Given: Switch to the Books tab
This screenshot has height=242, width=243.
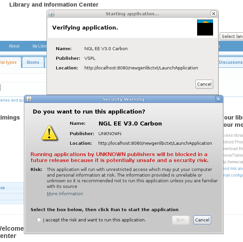Looking at the screenshot, I should coord(33,62).
